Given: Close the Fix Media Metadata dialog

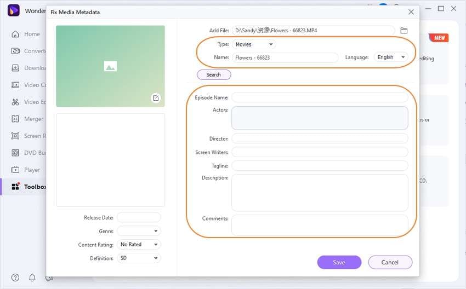Looking at the screenshot, I should [411, 12].
